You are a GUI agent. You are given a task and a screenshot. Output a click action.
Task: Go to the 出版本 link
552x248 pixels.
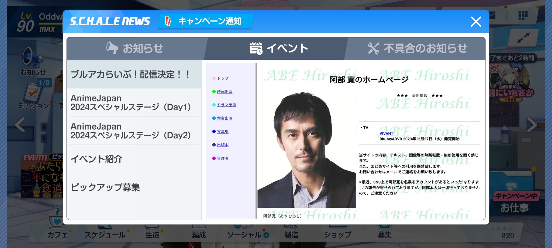[223, 145]
